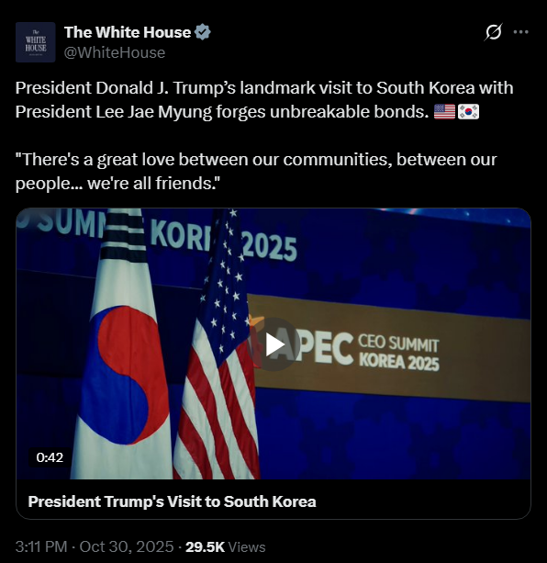The width and height of the screenshot is (547, 563).
Task: Click the 3:11 PM post time
Action: point(41,546)
